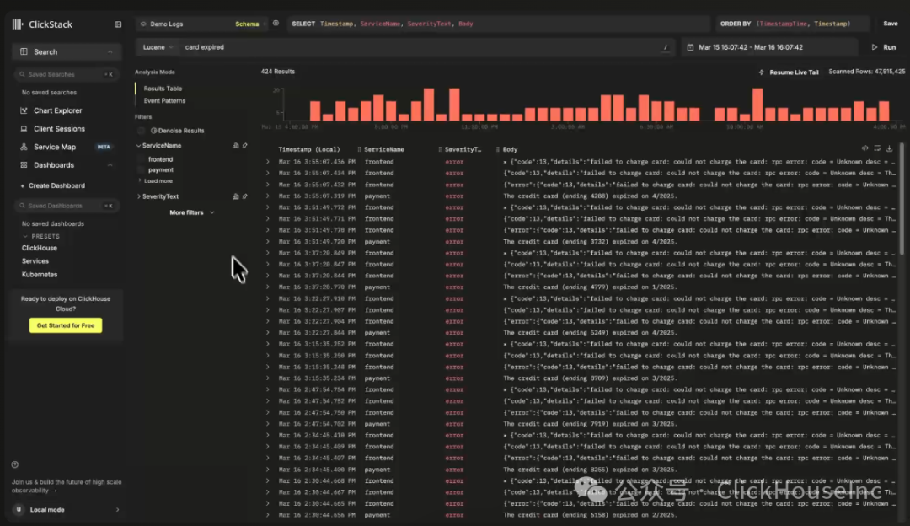Open the Service Map page
910x526 pixels.
(55, 147)
